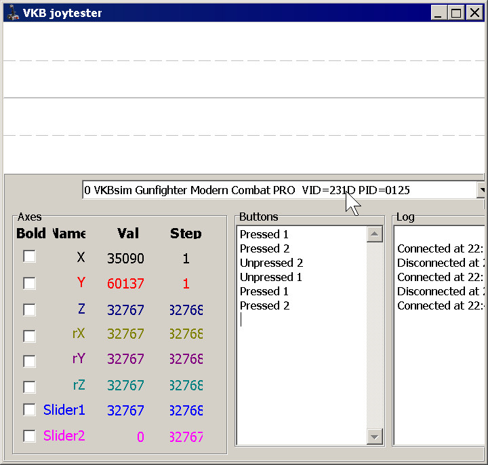Click the Step column header
488x465 pixels.
pos(186,233)
